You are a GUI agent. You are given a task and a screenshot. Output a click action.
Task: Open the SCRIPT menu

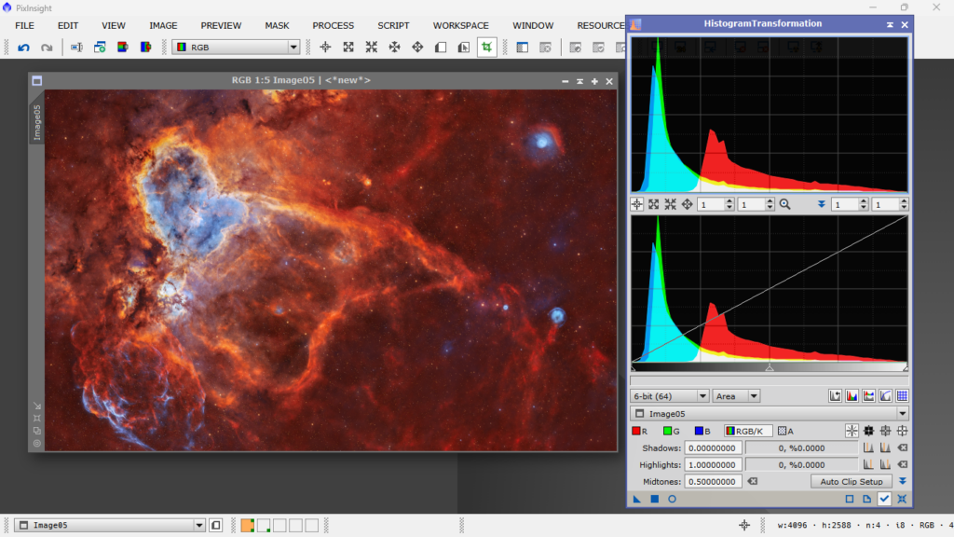pyautogui.click(x=393, y=25)
